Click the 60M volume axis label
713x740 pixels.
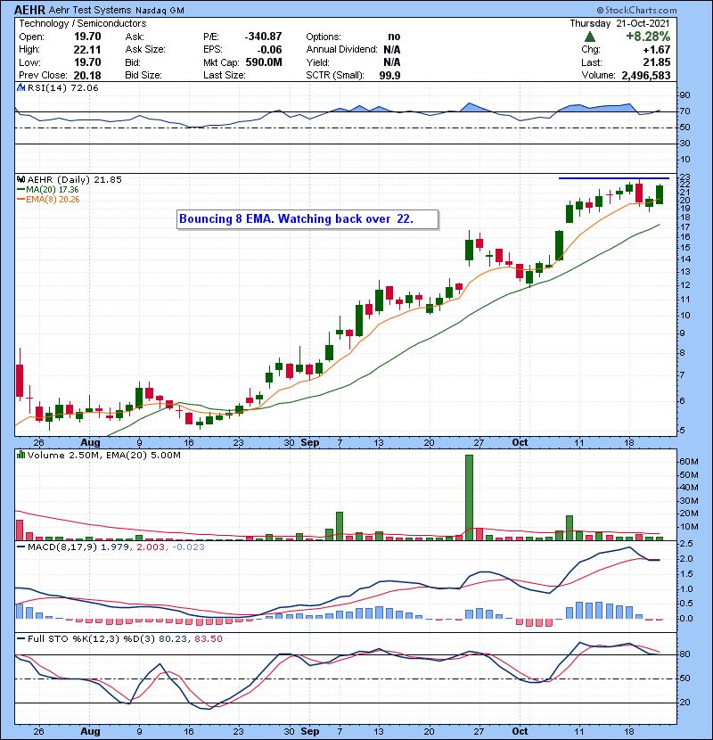coord(688,462)
